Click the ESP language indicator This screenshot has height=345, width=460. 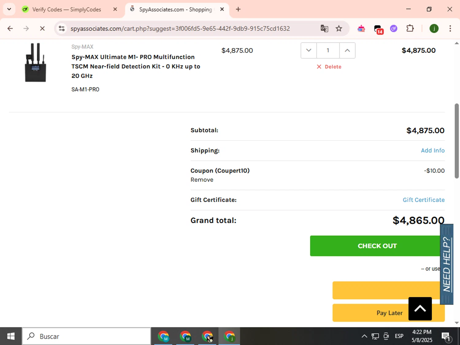[x=399, y=336]
